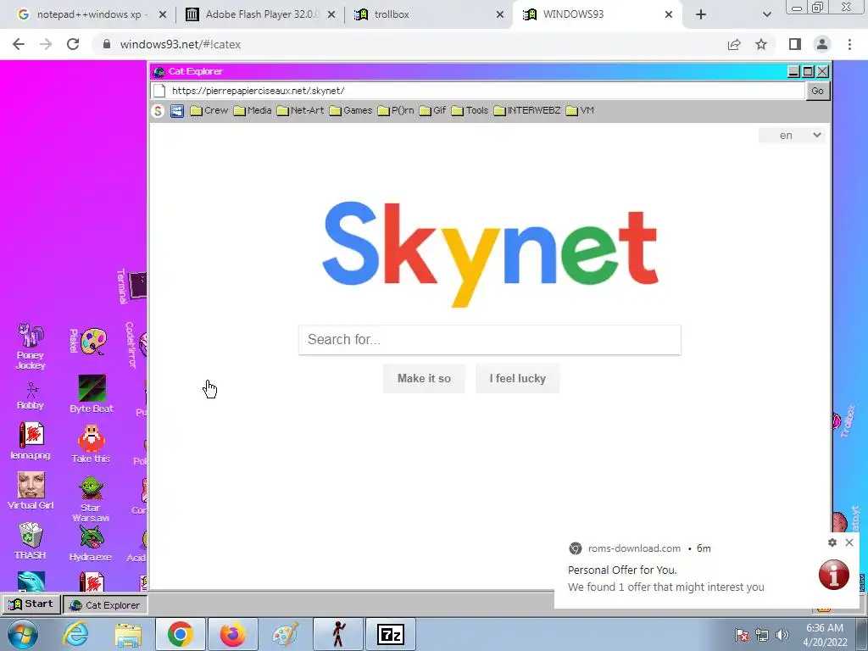Minimize the Cat Explorer window
This screenshot has height=651, width=868.
pyautogui.click(x=793, y=71)
